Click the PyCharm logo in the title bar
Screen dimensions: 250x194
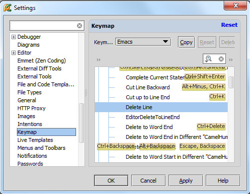(7, 8)
